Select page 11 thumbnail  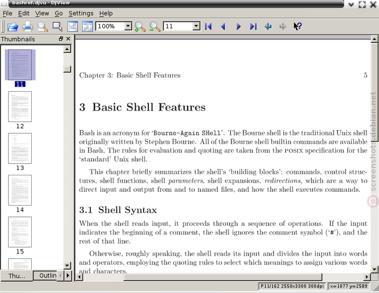click(x=20, y=65)
